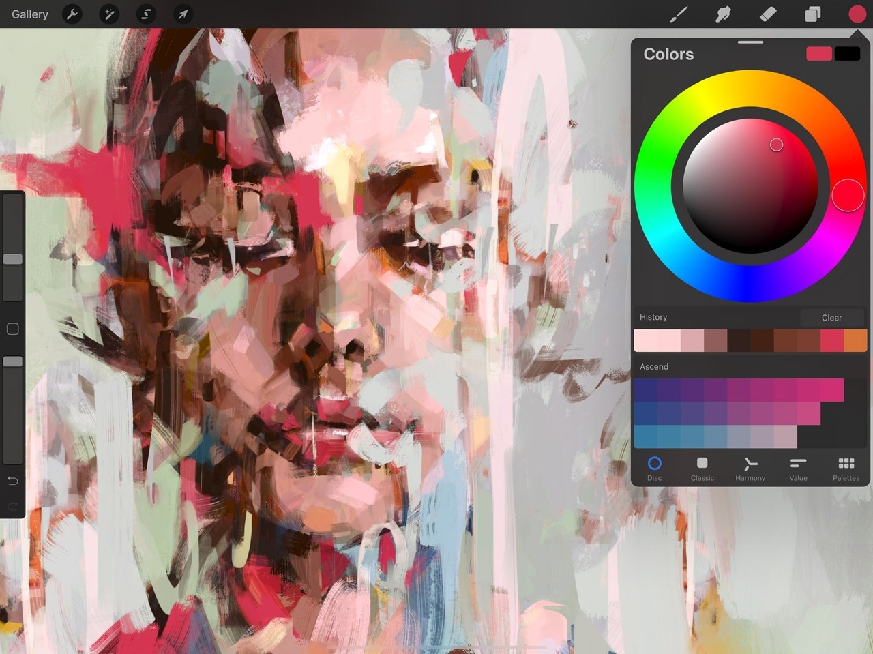This screenshot has height=654, width=873.
Task: Open the Actions wrench menu
Action: pyautogui.click(x=72, y=14)
